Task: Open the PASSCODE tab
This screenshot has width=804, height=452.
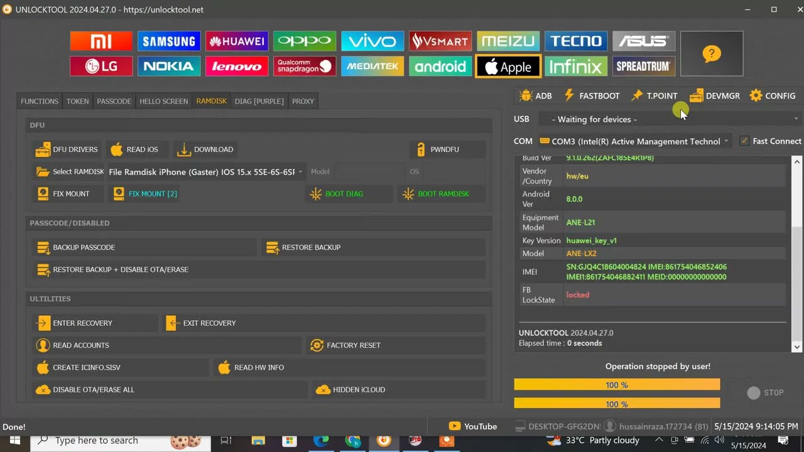Action: pos(114,101)
